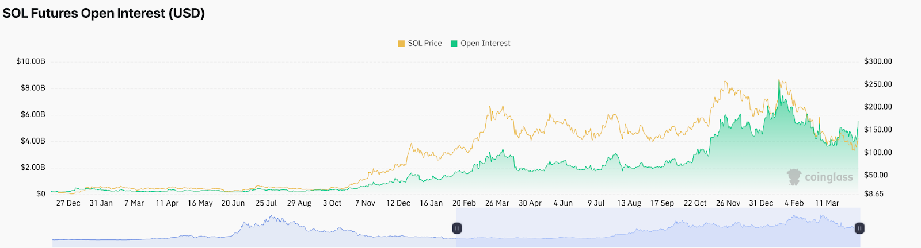921x248 pixels.
Task: Select the 27 Dec date on the x-axis
Action: coord(68,203)
